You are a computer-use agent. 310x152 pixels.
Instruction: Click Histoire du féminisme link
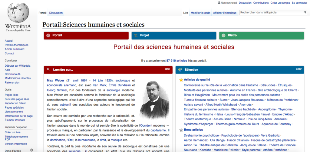coord(199,114)
